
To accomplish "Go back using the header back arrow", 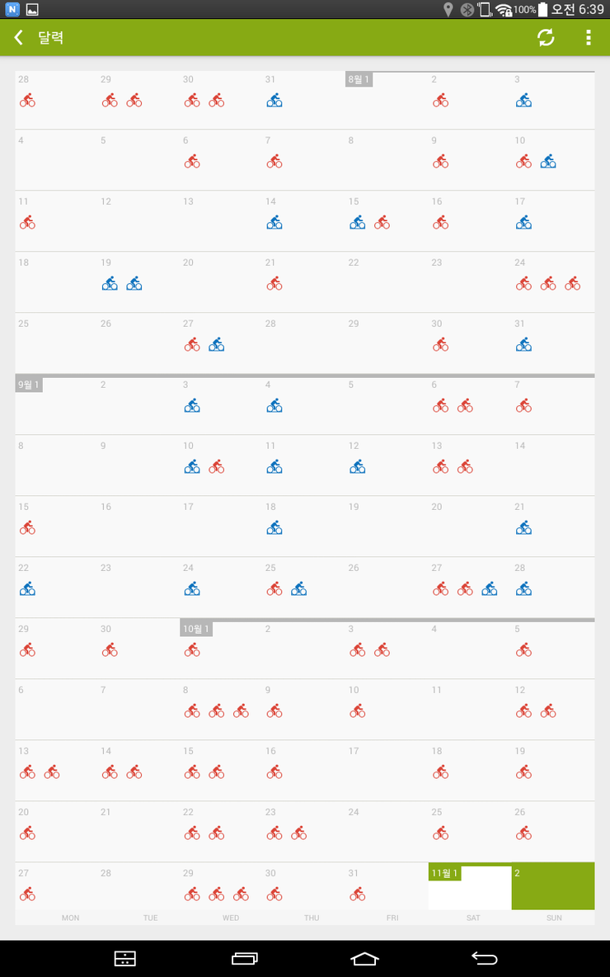I will (19, 37).
